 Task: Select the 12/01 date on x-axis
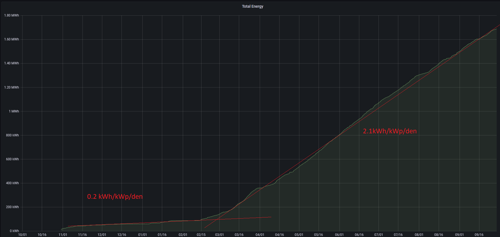[102, 235]
